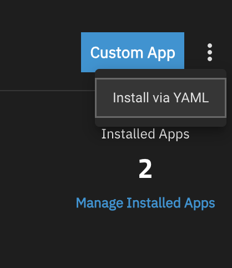Screen dimensions: 232x268
Task: Open the three-dot more options menu
Action: coord(210,52)
